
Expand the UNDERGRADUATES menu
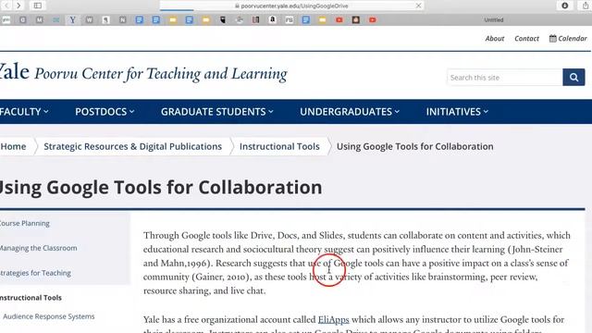350,112
